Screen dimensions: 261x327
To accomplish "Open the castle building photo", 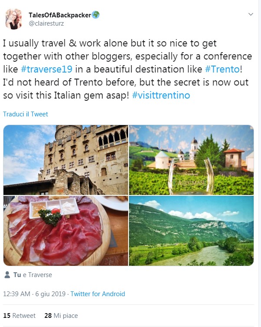I will tap(66, 160).
